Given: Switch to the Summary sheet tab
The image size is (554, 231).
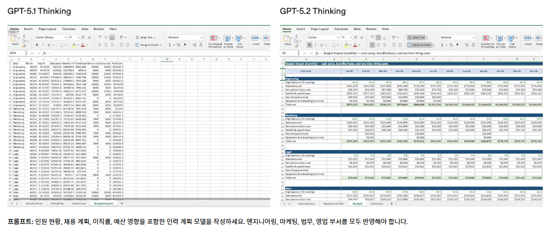Looking at the screenshot, I should coord(377,203).
